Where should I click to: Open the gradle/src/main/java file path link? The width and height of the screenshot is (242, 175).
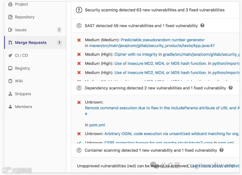(x=201, y=54)
